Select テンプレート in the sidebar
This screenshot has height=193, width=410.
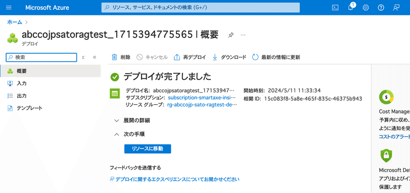(x=50, y=108)
